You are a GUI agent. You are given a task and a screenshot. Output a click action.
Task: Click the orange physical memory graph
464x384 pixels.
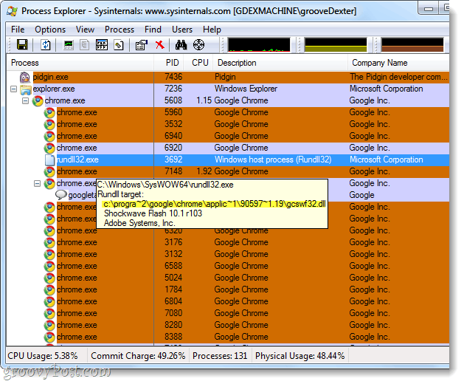[x=412, y=45]
